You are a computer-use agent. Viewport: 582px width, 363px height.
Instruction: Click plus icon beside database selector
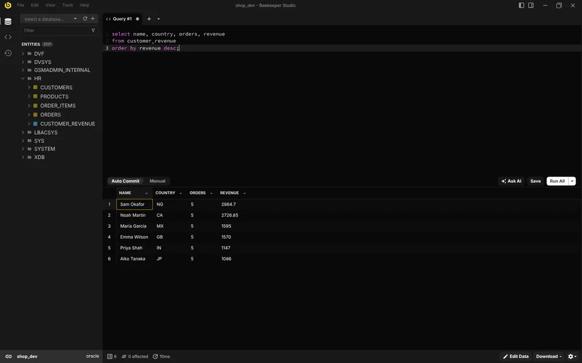(x=93, y=19)
